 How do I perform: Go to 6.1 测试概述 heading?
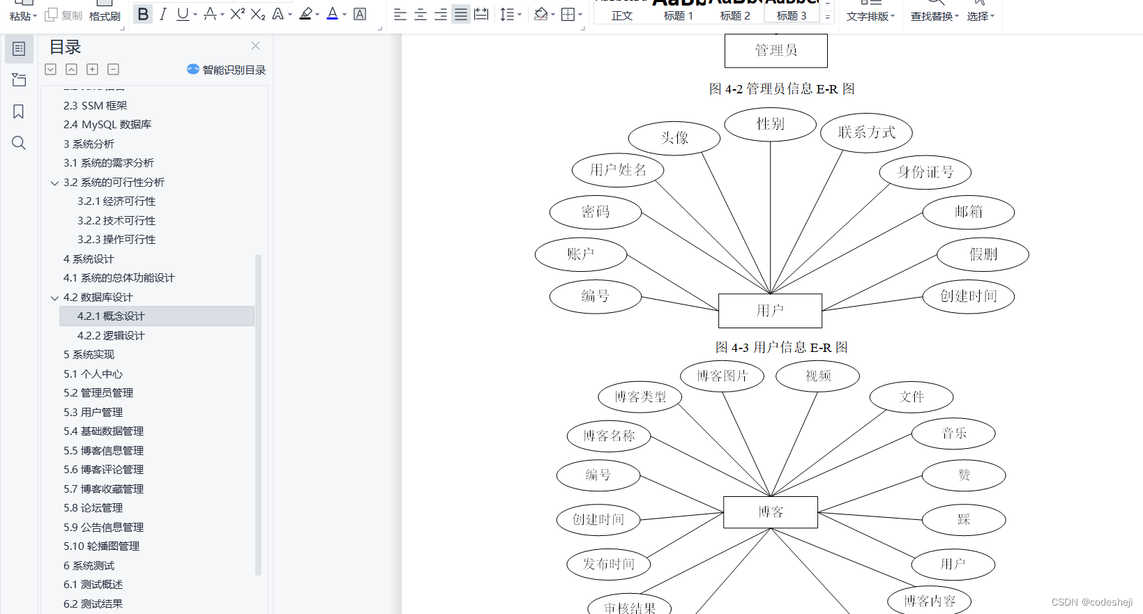[93, 584]
